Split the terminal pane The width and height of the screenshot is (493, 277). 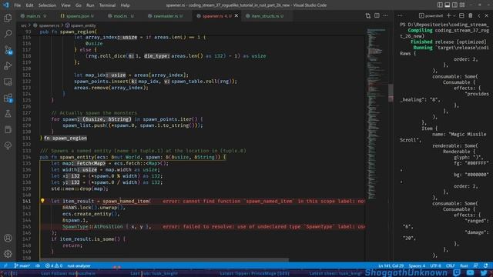(x=461, y=15)
